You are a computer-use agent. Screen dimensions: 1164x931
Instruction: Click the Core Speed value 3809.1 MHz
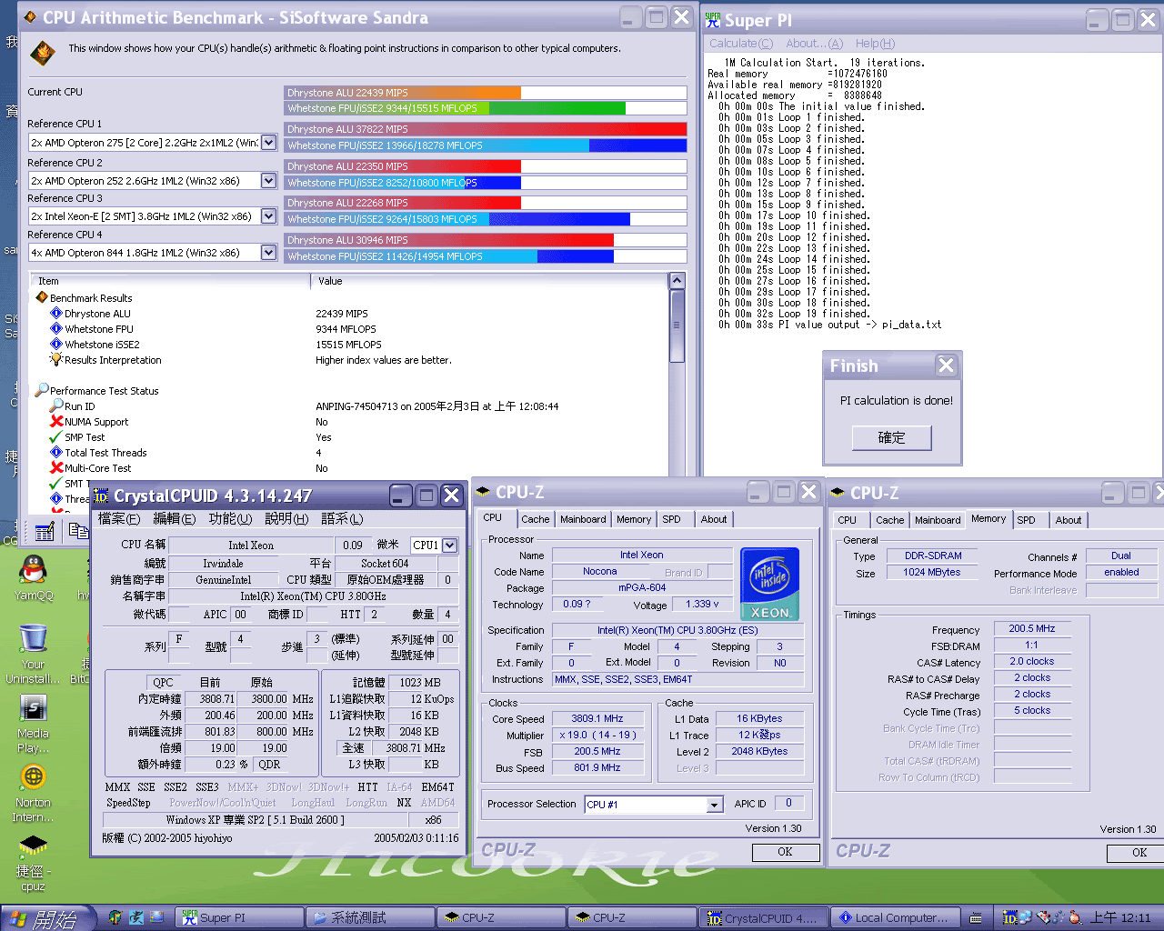597,718
